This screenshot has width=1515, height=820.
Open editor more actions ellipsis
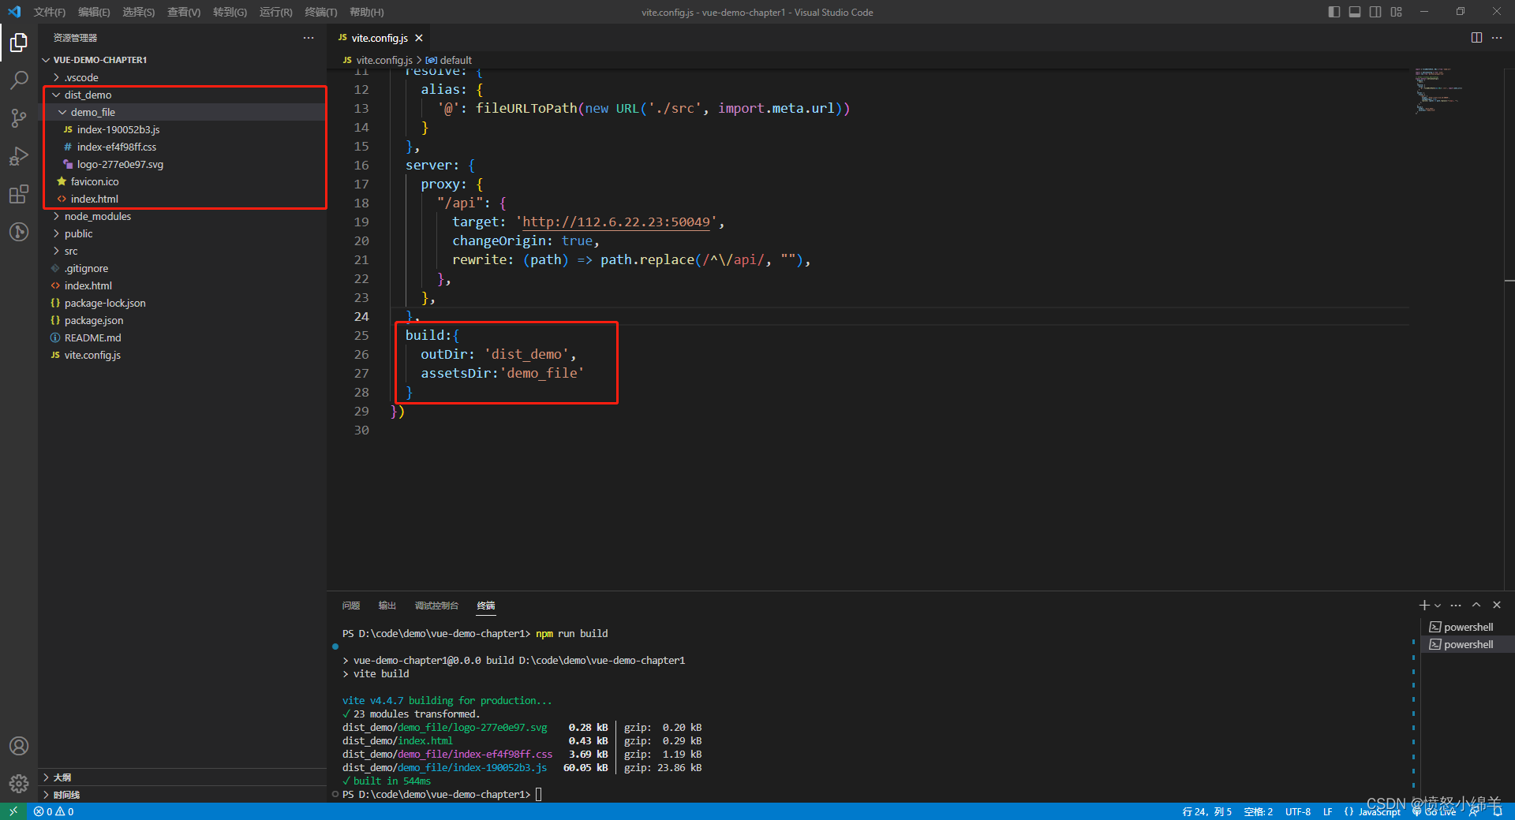1497,38
